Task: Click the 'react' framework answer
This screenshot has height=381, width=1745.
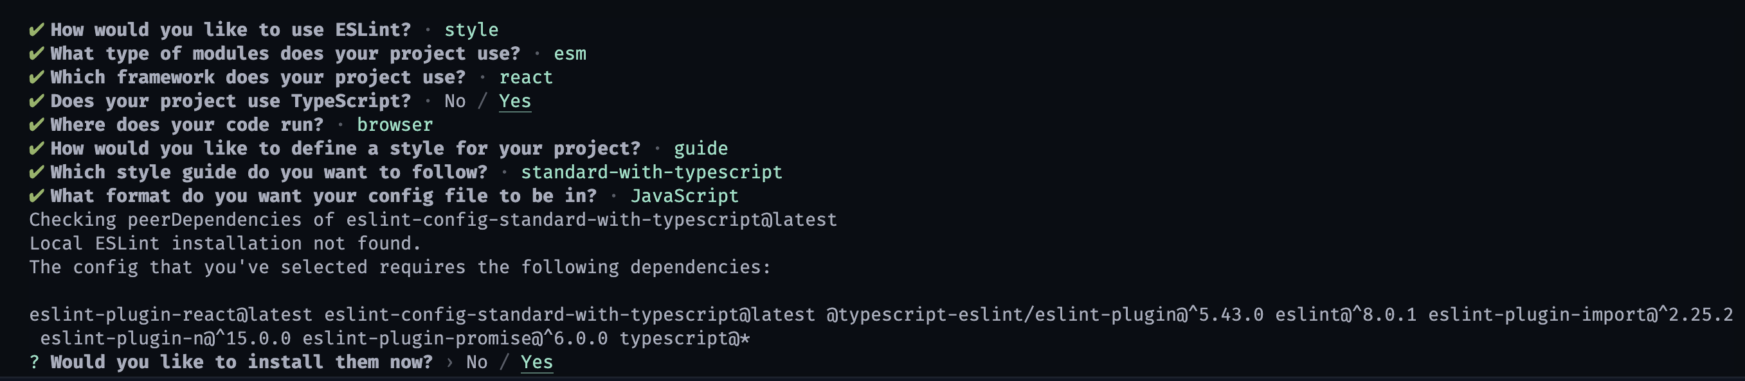Action: coord(526,78)
